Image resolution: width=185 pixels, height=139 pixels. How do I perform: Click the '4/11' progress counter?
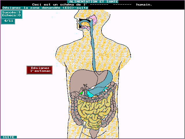tap(8, 21)
